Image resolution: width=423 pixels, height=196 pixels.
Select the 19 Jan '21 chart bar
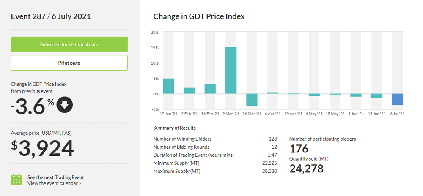(168, 86)
